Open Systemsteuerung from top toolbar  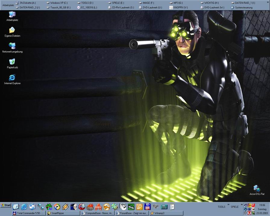click(x=242, y=8)
